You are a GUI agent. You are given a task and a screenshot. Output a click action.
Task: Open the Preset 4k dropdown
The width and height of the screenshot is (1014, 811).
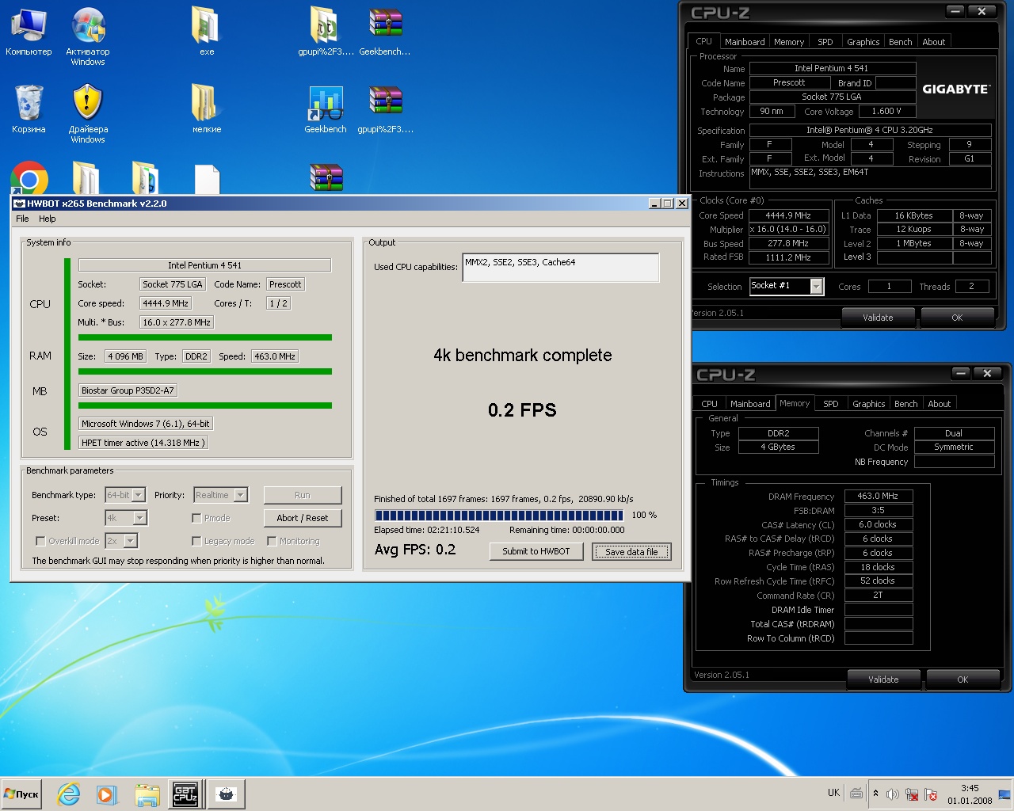(x=140, y=518)
